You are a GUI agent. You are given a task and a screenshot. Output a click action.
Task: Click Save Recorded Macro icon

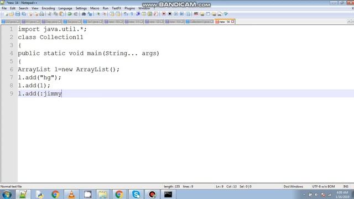tap(188, 14)
